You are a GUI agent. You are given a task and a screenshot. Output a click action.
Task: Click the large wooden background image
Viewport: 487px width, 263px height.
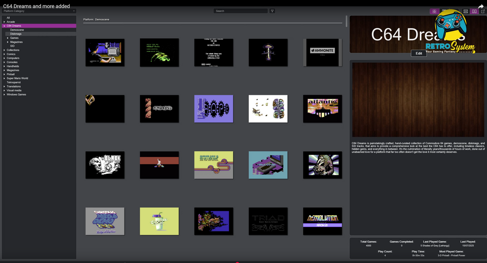[418, 100]
